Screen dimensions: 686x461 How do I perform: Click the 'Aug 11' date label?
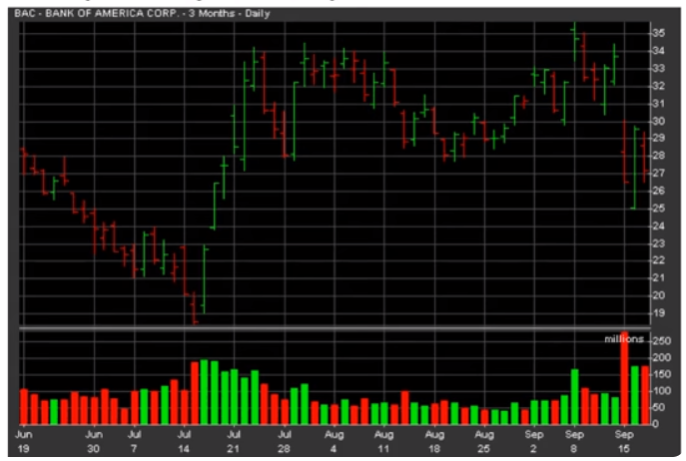point(383,441)
